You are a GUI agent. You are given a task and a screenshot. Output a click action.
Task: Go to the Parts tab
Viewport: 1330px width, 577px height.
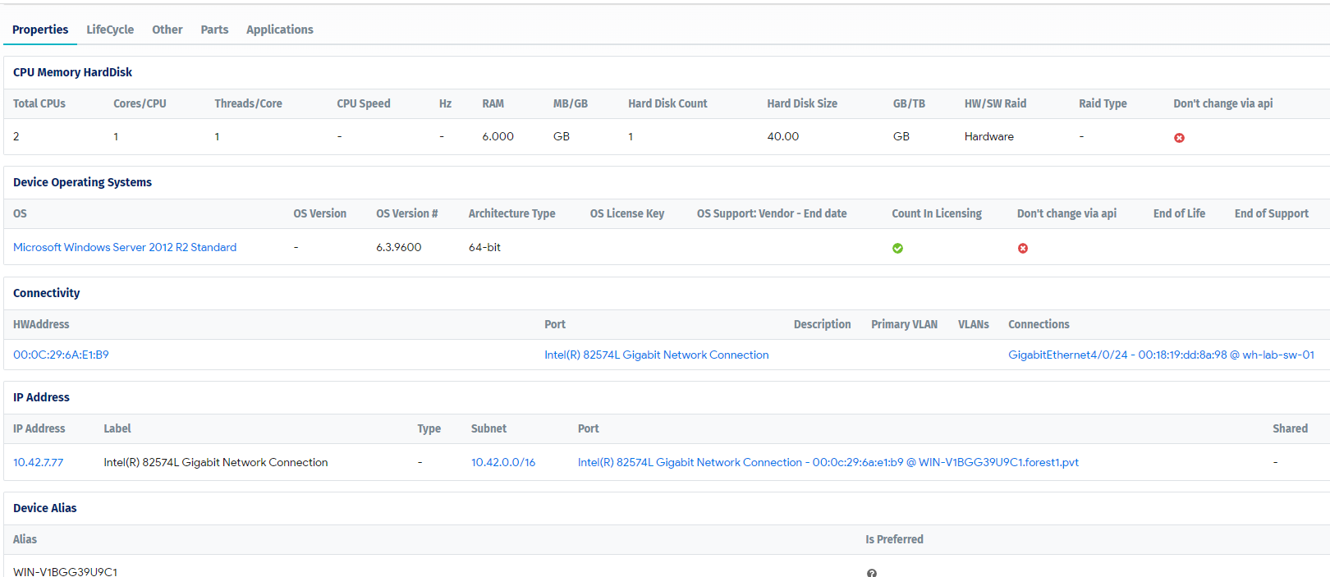click(x=214, y=30)
